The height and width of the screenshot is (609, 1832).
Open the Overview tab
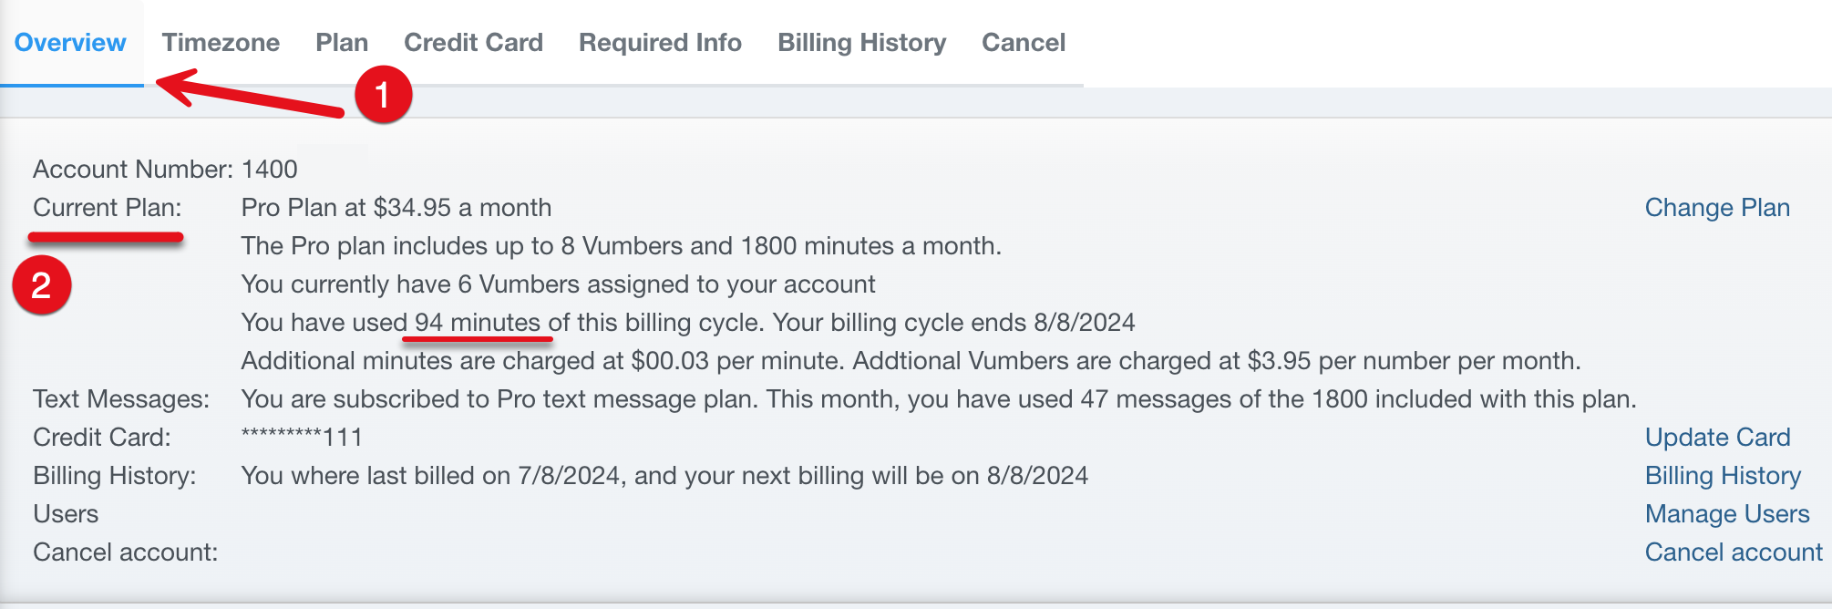tap(70, 43)
